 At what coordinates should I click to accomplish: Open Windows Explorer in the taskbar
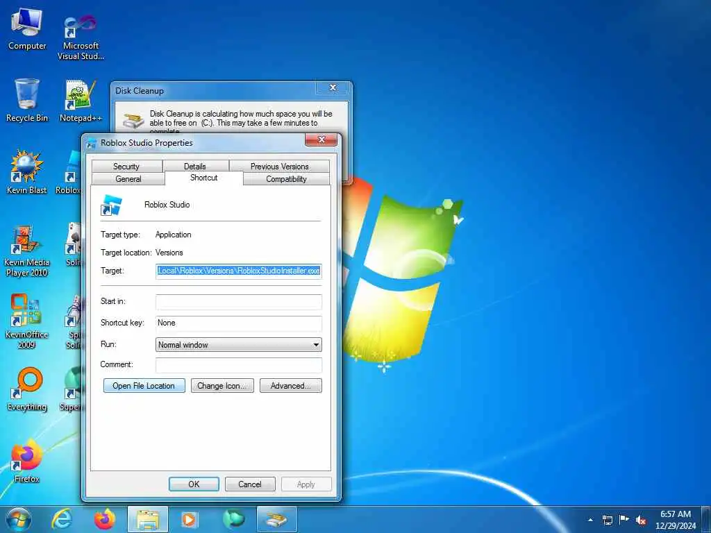148,519
